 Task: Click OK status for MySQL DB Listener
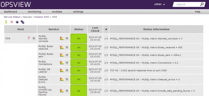coord(79,70)
